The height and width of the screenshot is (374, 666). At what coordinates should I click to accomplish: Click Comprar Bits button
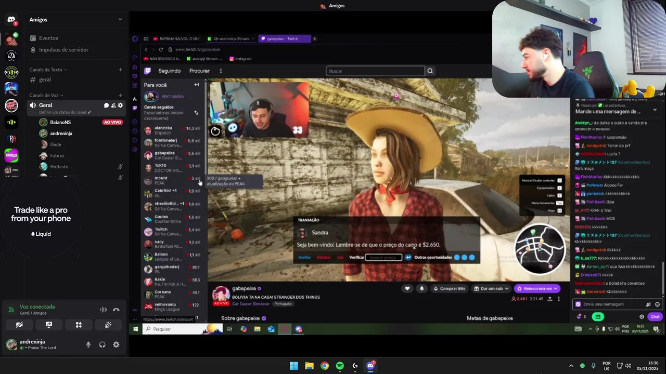[x=449, y=288]
